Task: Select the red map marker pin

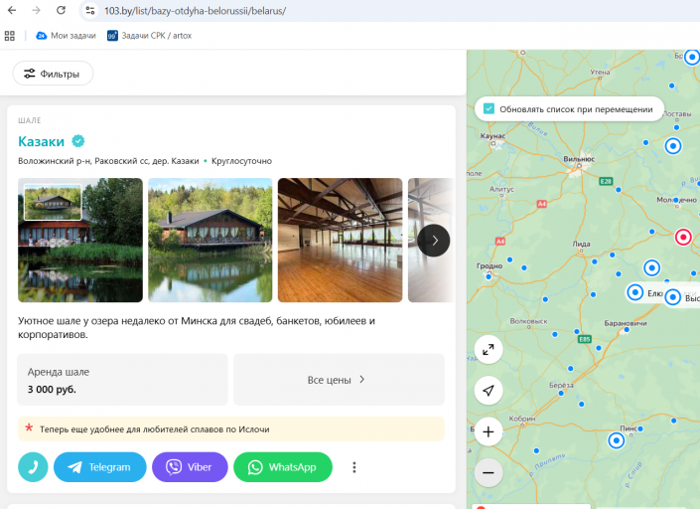Action: coord(683,237)
